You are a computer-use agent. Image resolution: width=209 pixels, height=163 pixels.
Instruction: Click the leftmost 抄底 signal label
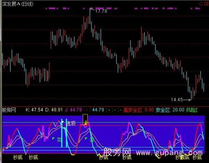point(18,157)
